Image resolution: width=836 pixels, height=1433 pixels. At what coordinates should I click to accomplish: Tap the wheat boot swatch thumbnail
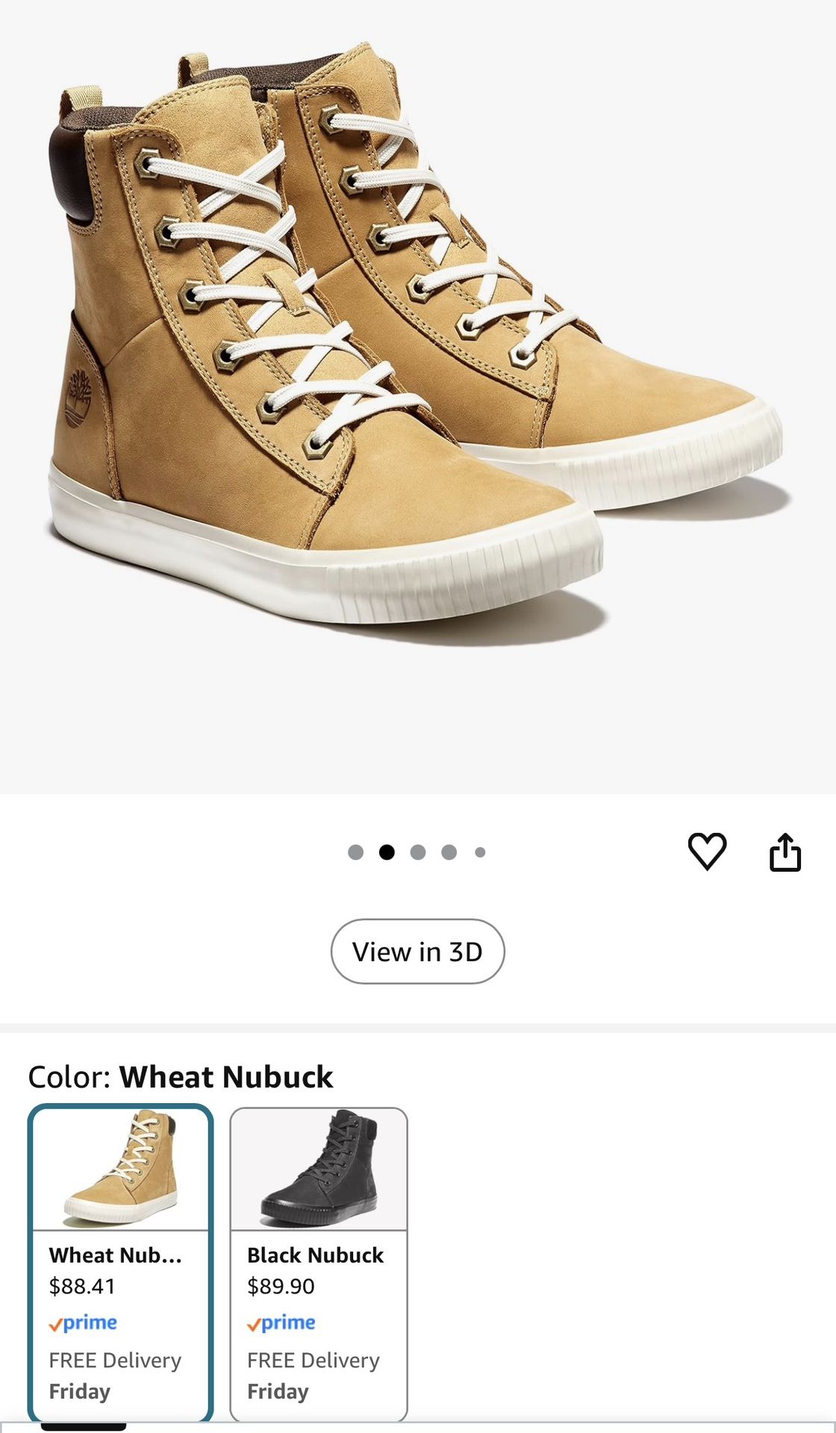point(121,1169)
